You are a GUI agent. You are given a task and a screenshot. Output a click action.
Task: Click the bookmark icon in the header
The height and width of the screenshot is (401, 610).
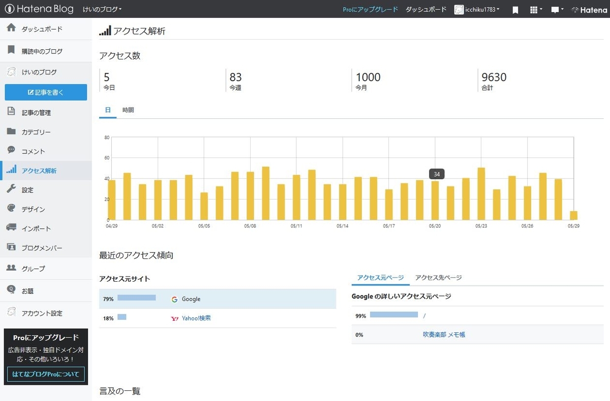(x=515, y=10)
